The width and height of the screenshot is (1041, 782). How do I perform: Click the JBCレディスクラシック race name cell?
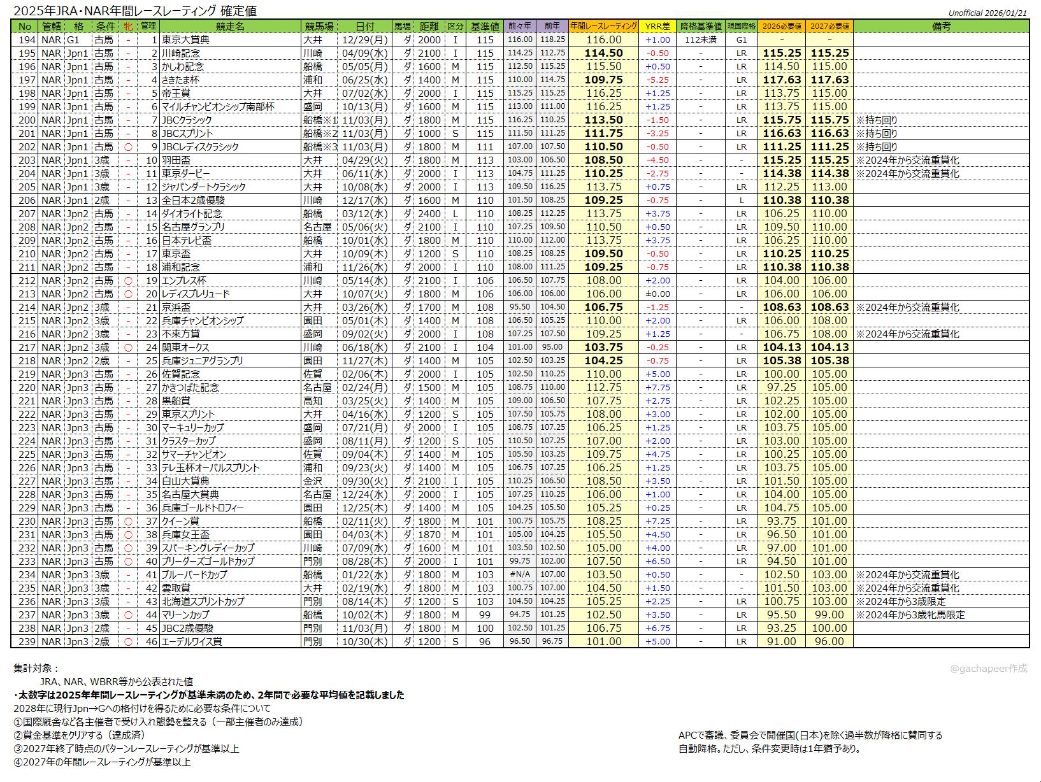tap(200, 146)
